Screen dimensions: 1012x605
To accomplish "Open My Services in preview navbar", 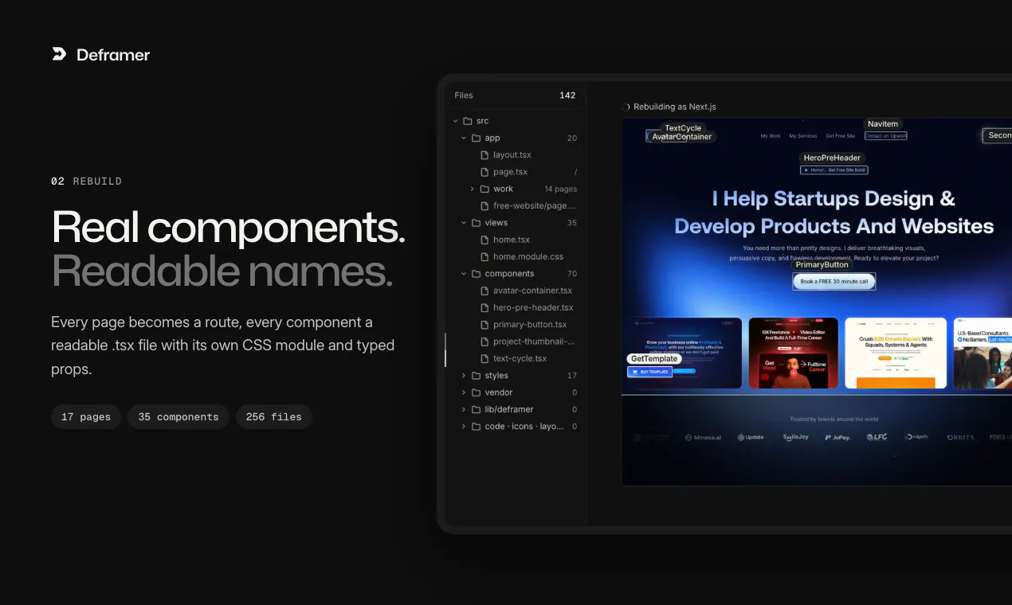I will 803,136.
